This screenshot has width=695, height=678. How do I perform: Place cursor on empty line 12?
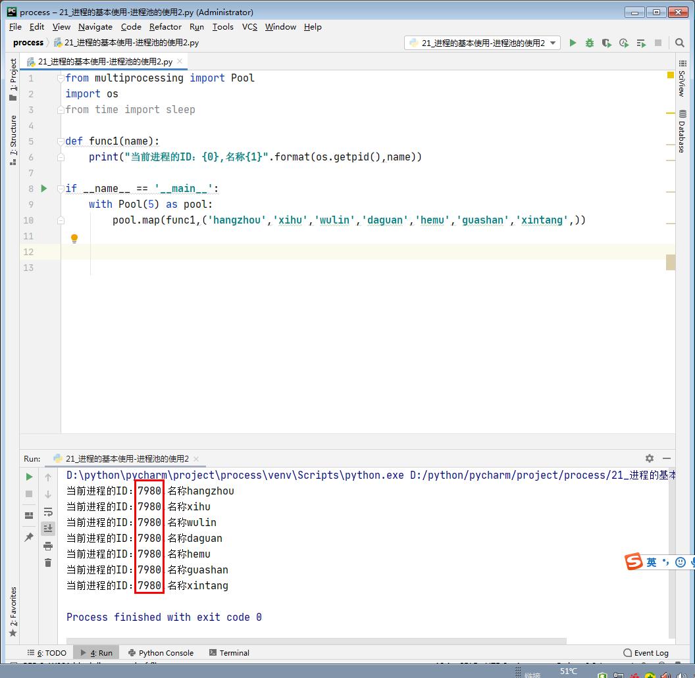click(368, 252)
